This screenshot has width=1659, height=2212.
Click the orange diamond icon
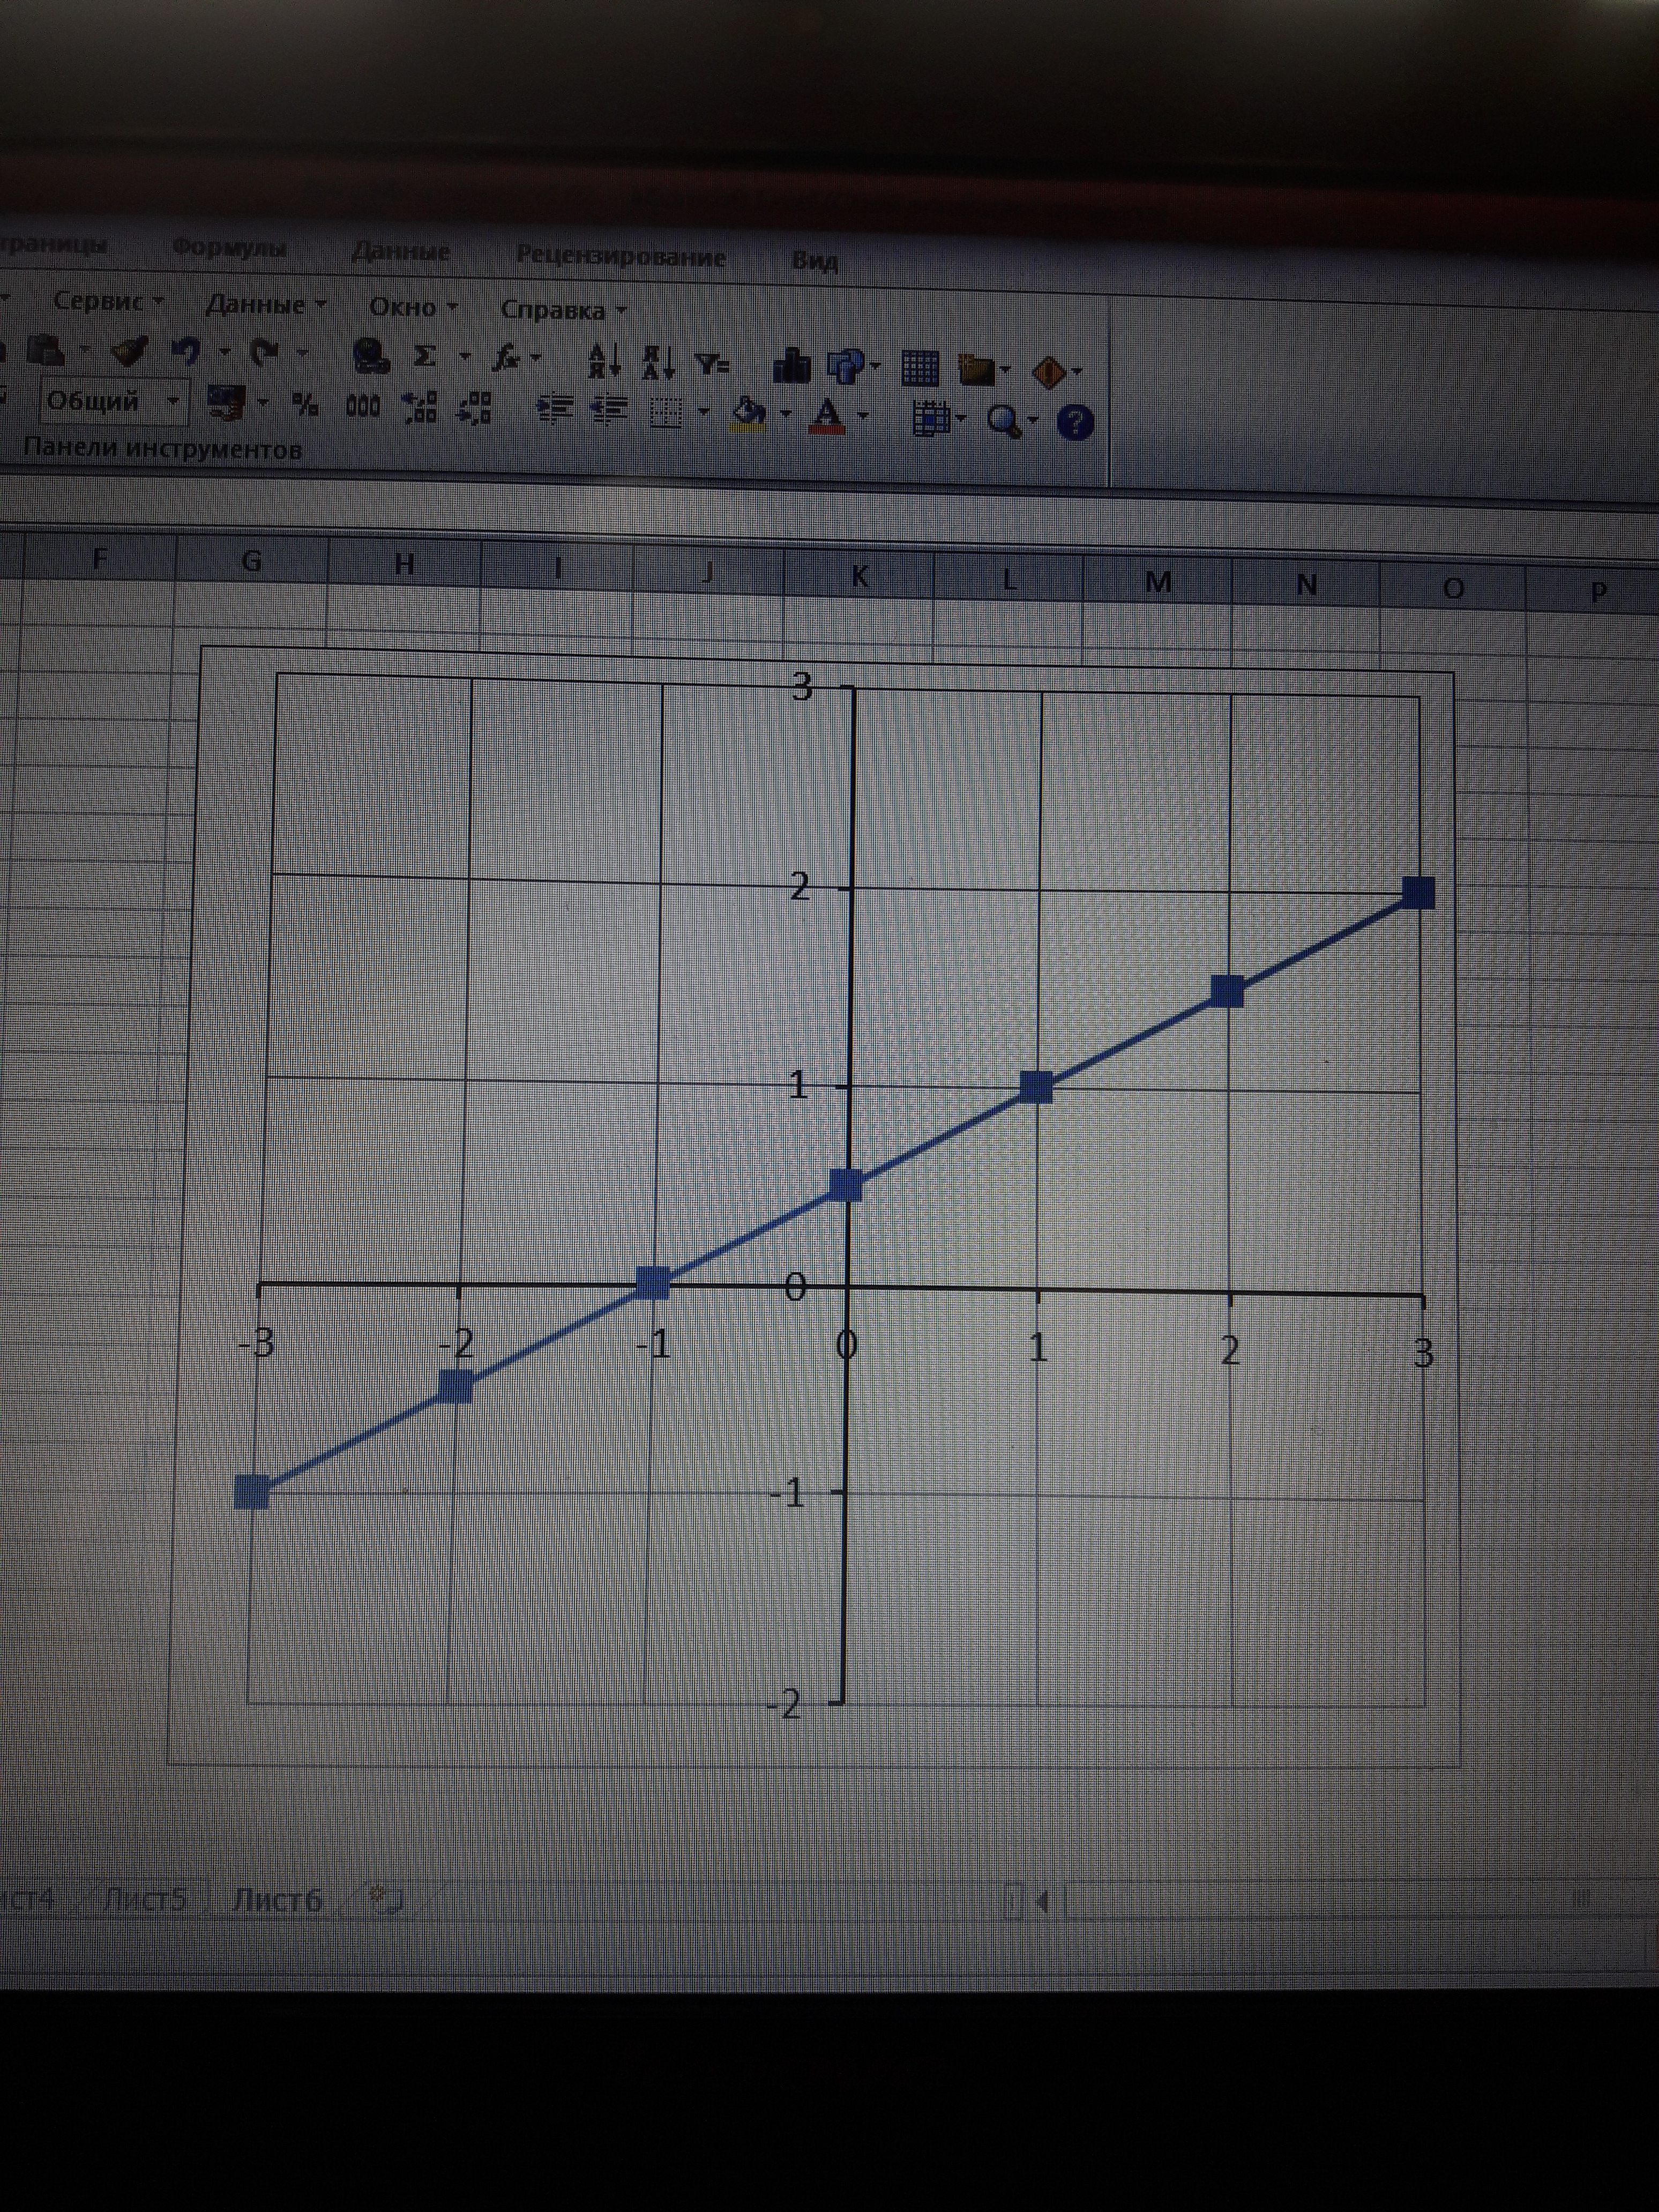pos(1049,372)
